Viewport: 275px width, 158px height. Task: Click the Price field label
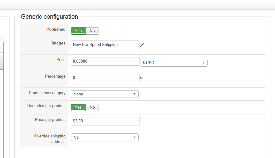click(60, 60)
